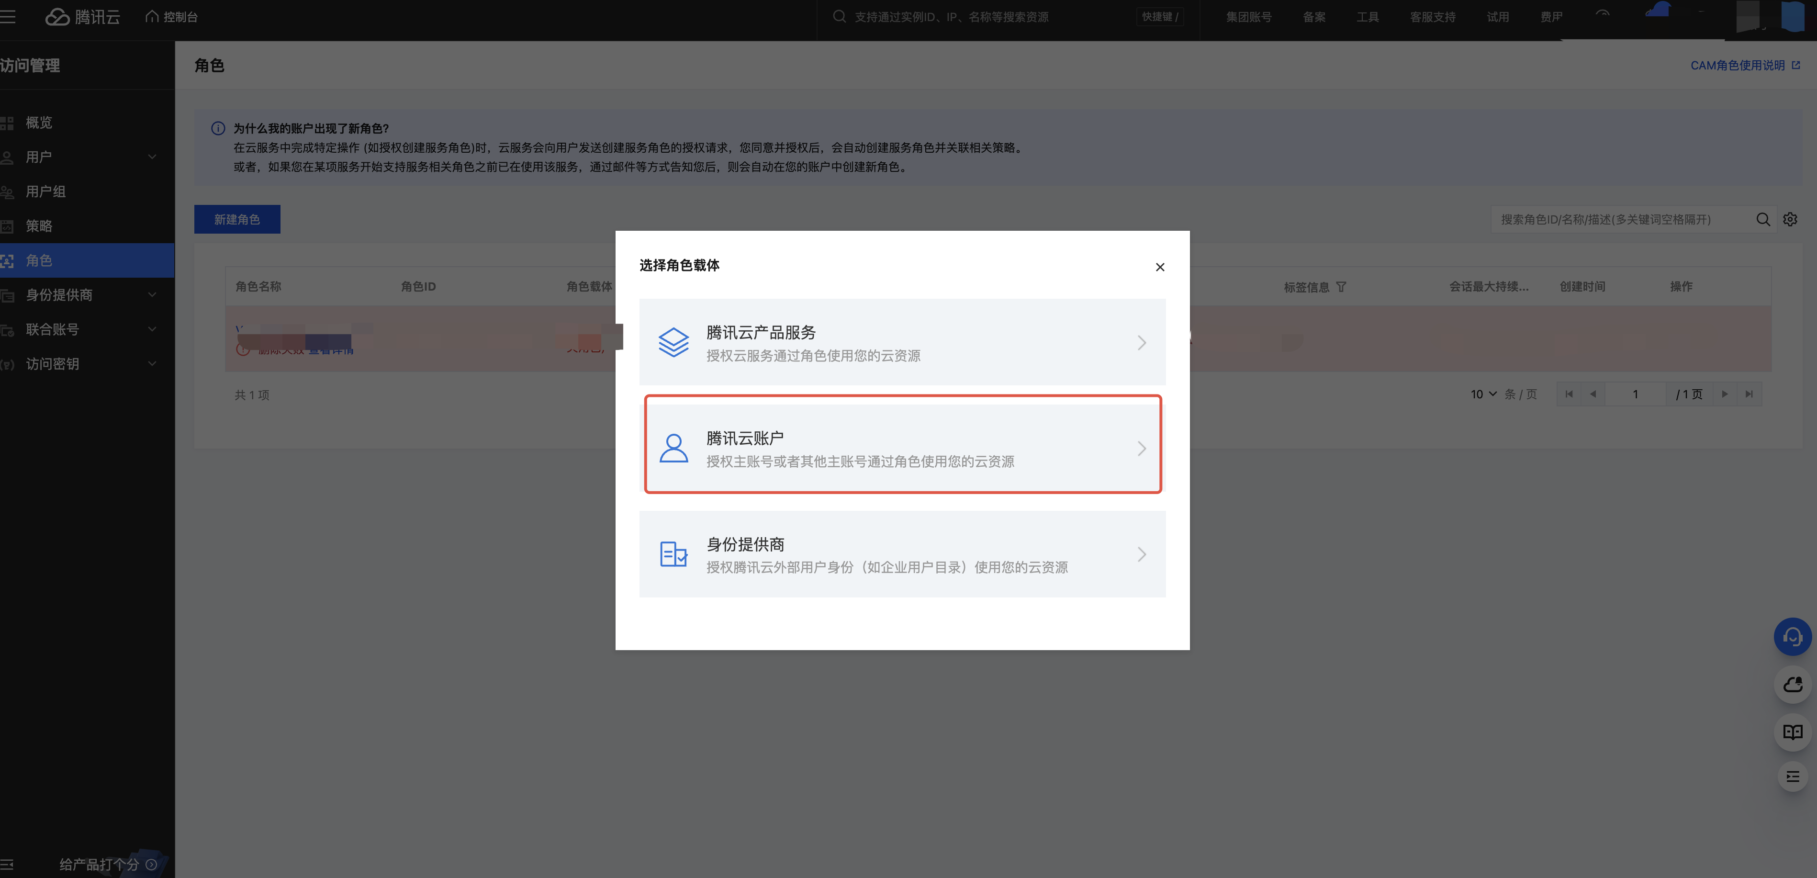Click the floating list menu button

[x=1792, y=777]
